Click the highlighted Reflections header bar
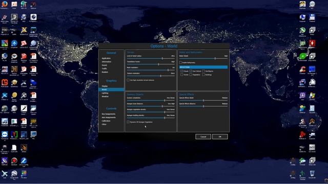 203,67
